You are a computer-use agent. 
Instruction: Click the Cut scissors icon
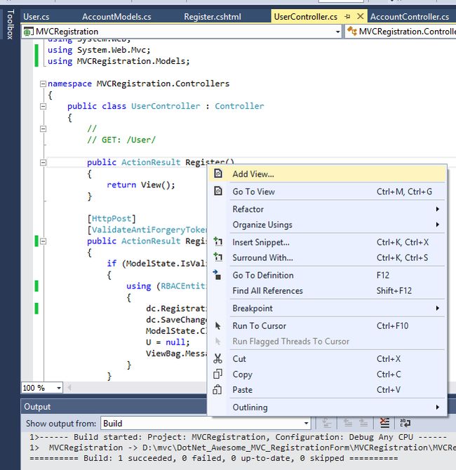218,358
